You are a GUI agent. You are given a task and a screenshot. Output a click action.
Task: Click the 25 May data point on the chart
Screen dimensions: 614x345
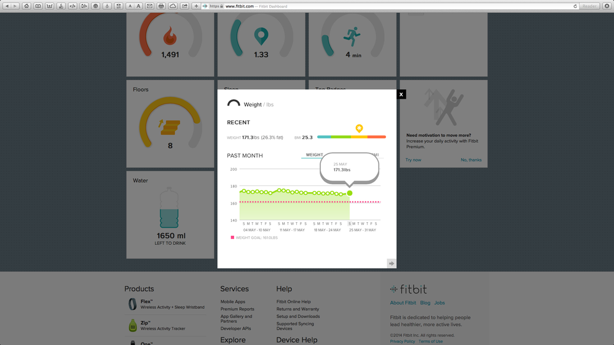point(350,193)
